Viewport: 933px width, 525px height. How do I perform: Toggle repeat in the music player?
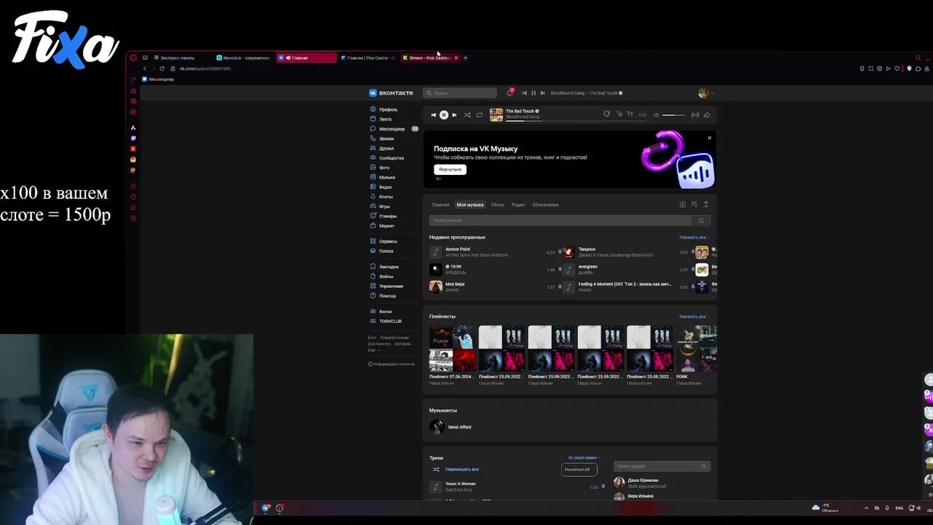click(x=480, y=114)
